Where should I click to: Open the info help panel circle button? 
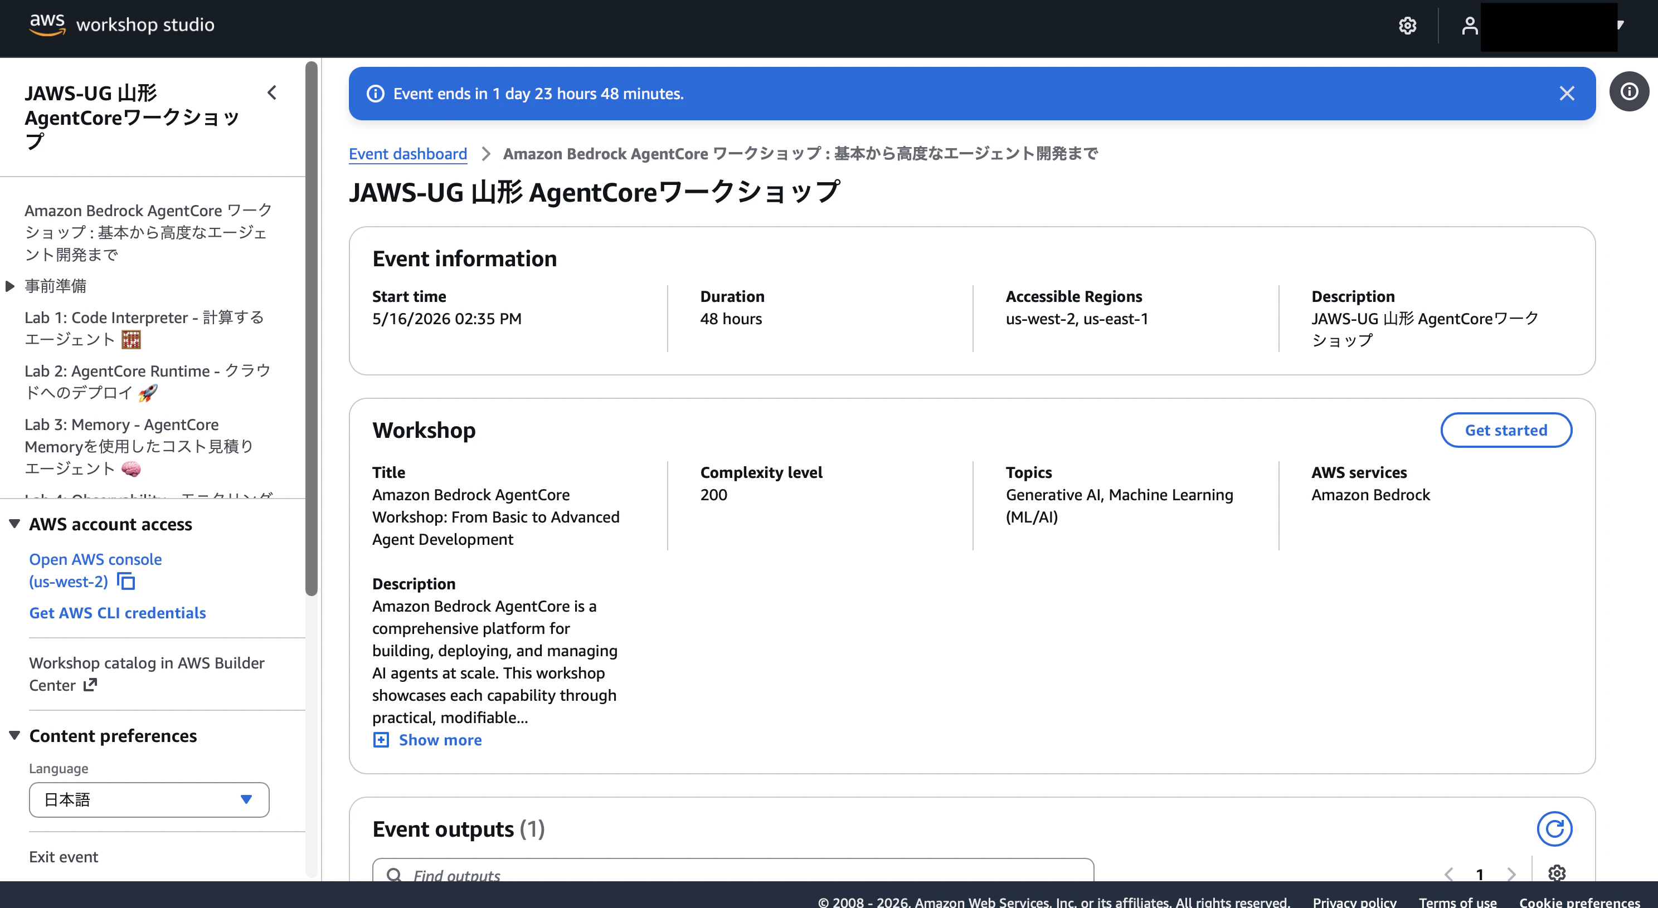point(1629,91)
